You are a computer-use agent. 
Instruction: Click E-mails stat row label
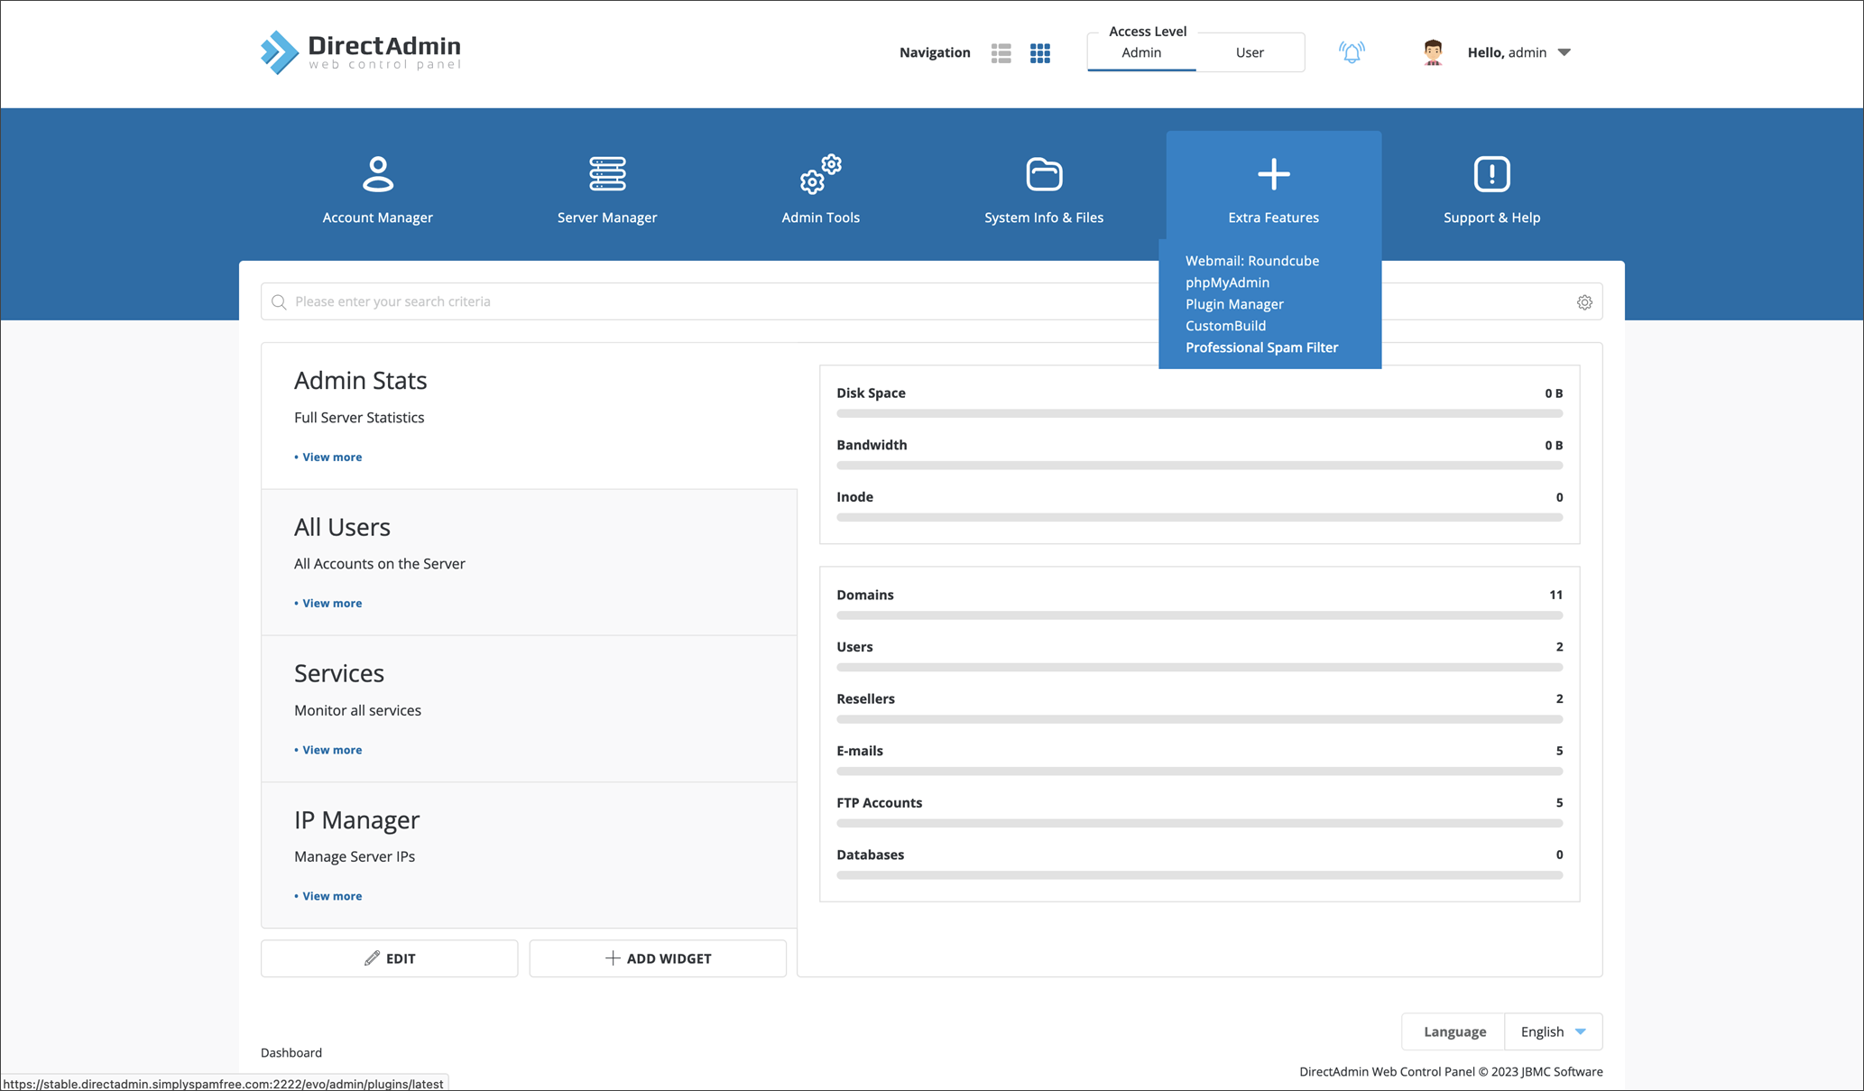click(860, 751)
